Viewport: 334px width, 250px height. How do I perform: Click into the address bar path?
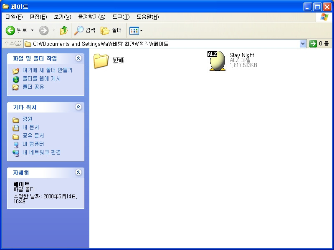162,44
